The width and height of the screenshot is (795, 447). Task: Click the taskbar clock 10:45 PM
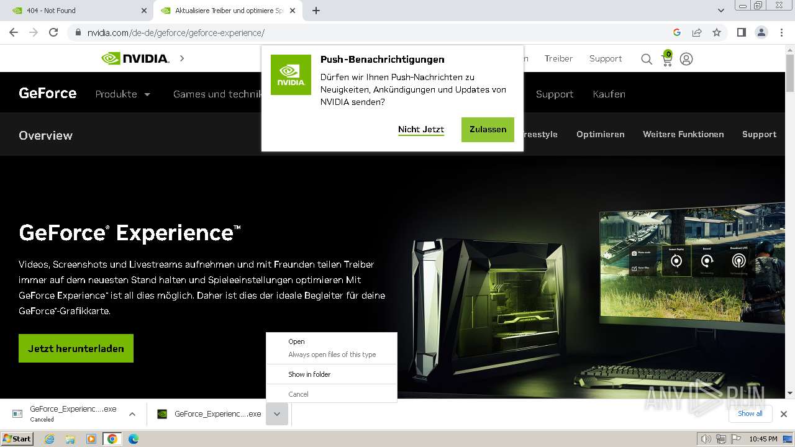click(x=763, y=439)
